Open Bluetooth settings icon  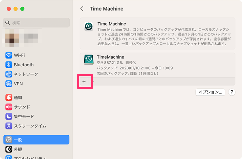[9, 65]
